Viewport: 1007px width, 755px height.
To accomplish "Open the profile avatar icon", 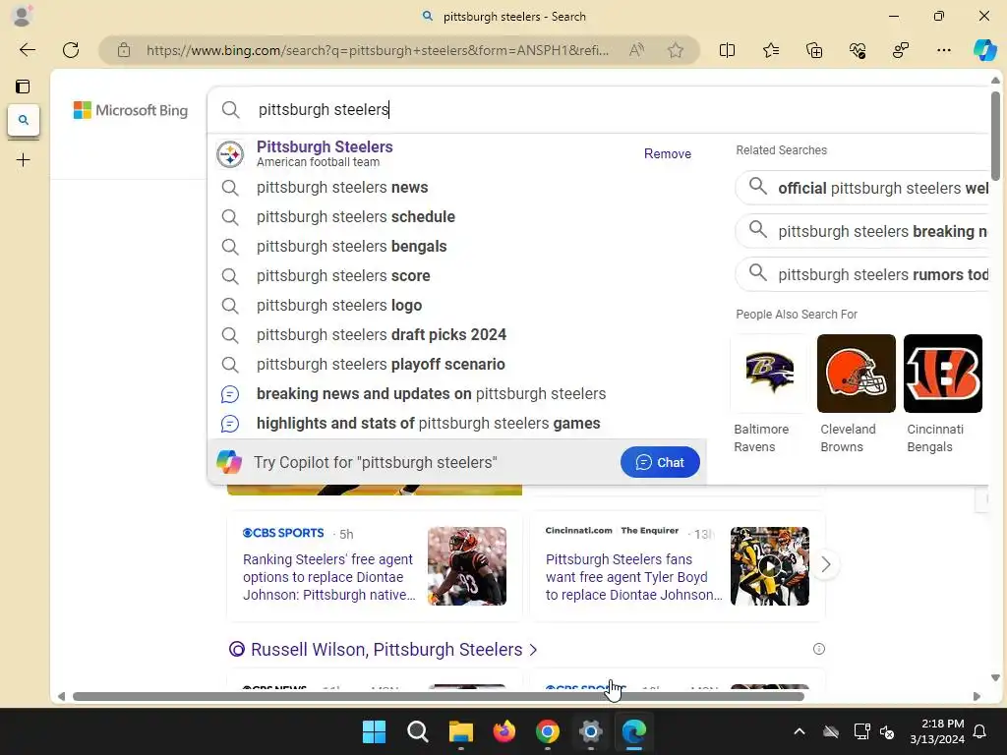I will [x=22, y=16].
